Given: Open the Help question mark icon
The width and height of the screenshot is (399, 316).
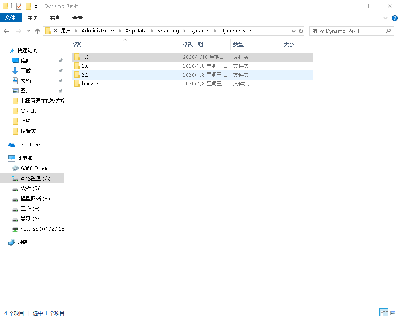Looking at the screenshot, I should click(394, 18).
